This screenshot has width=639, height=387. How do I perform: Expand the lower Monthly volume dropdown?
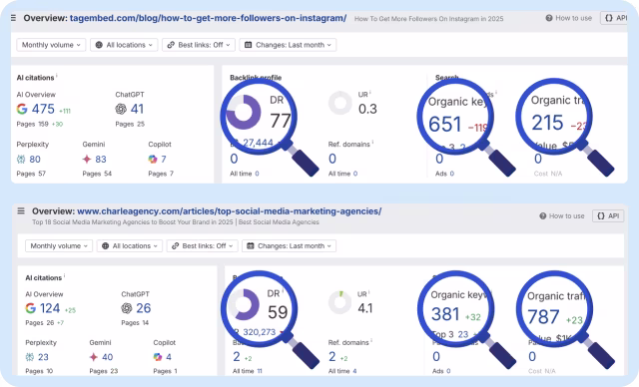(x=59, y=245)
